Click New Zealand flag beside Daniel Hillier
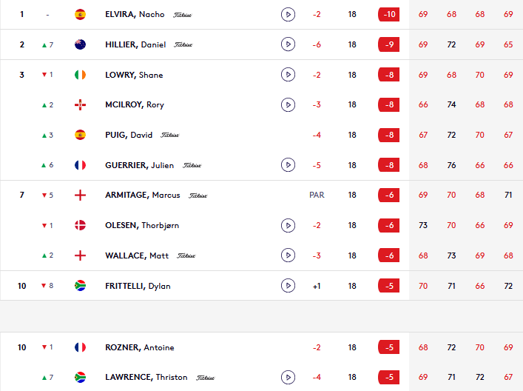This screenshot has width=523, height=391. coord(81,44)
